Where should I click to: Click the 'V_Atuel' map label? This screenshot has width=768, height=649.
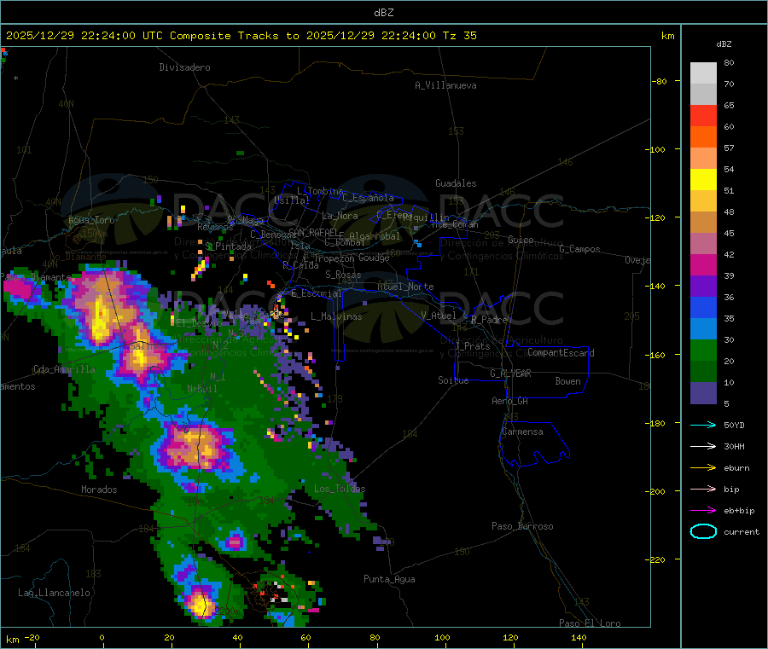(x=439, y=316)
